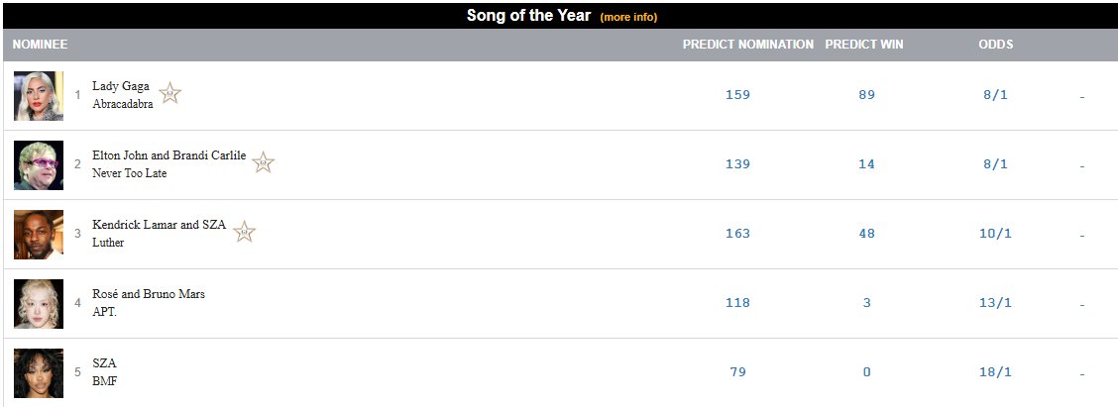Open the Lady Gaga nominee photo
1118x407 pixels.
point(39,95)
